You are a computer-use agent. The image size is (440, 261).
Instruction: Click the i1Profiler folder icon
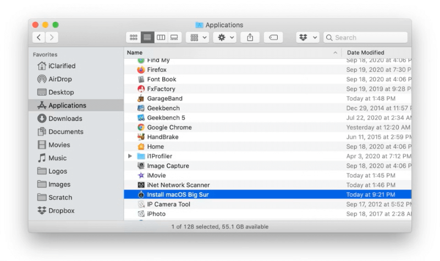[141, 156]
